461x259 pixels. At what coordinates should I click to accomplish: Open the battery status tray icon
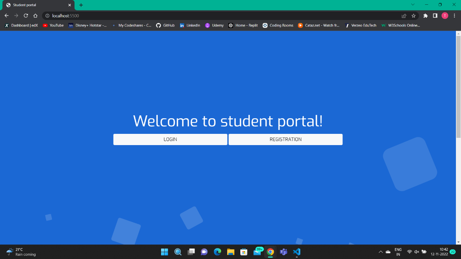(x=424, y=252)
